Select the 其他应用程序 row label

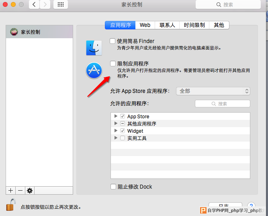[x=142, y=124]
